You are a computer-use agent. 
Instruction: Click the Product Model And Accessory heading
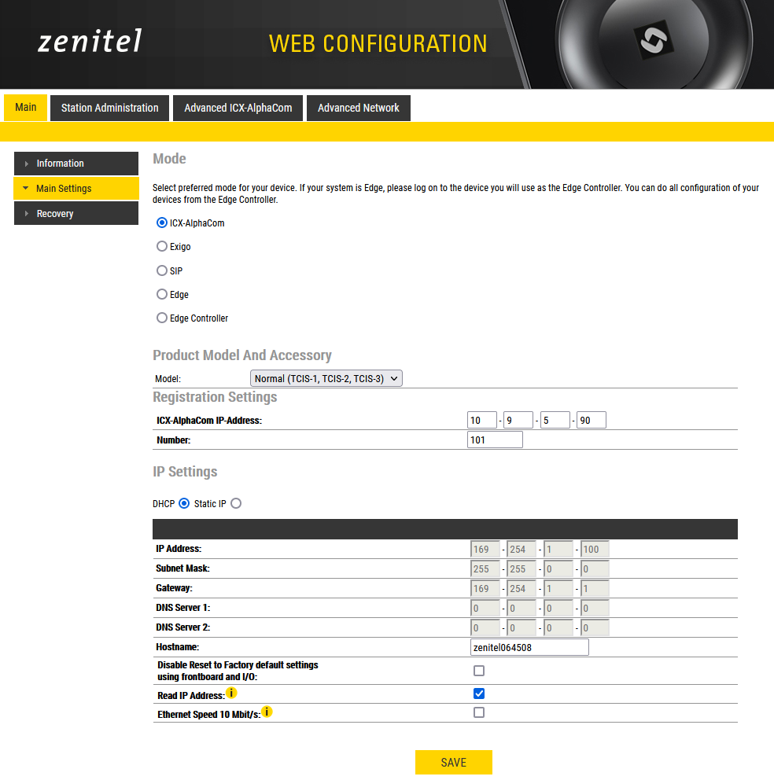[242, 355]
